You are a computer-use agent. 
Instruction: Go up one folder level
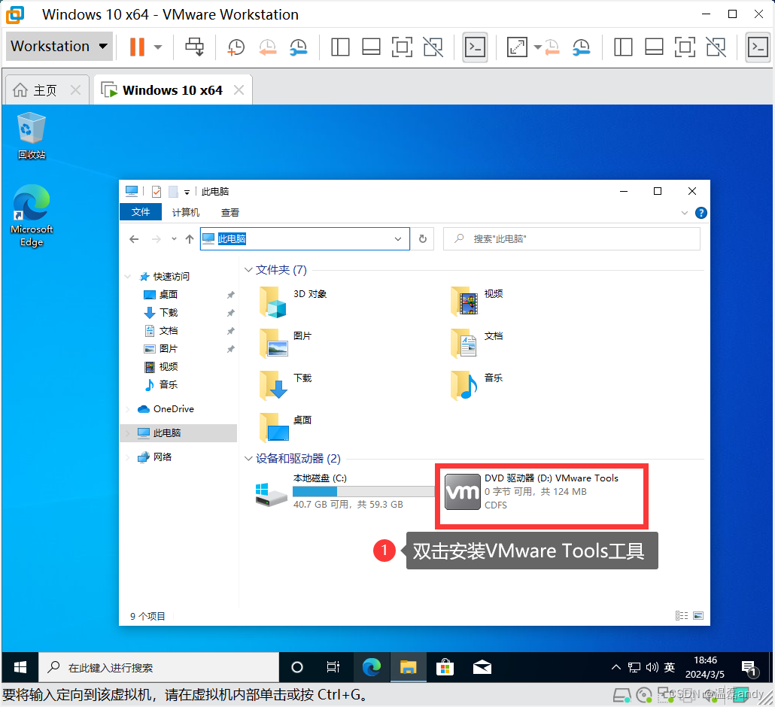click(x=190, y=239)
